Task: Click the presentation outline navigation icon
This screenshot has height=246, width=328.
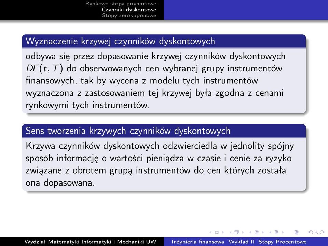Action: coord(297,232)
